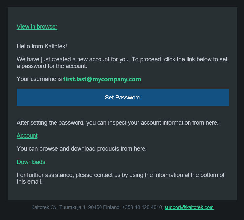244x220 pixels.
Task: Click the +358 40 120 4010 phone number
Action: pos(143,207)
